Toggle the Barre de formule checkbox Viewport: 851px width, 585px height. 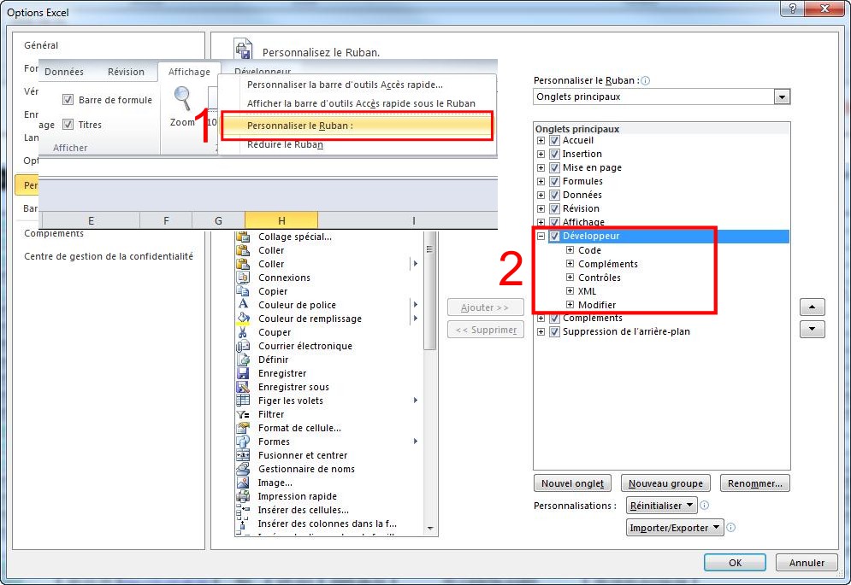(x=68, y=100)
